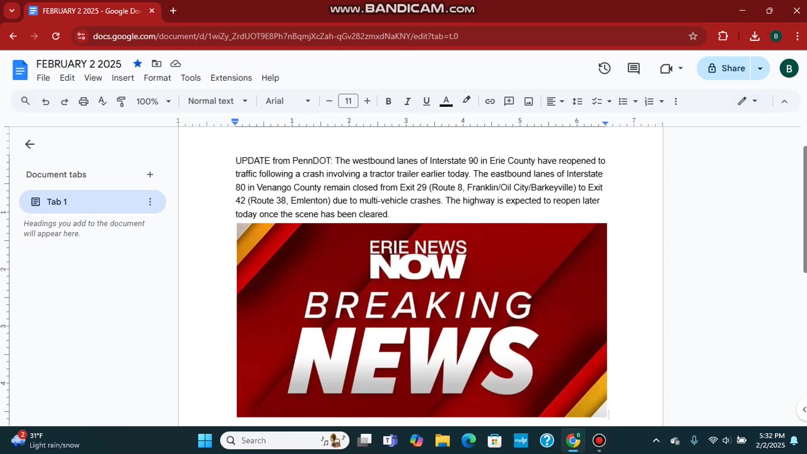Open the Tools menu
Viewport: 807px width, 454px height.
pyautogui.click(x=190, y=78)
